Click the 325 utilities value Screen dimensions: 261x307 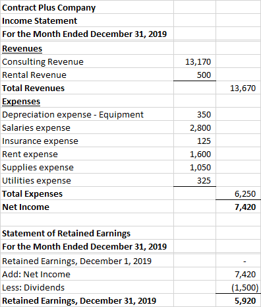204,181
